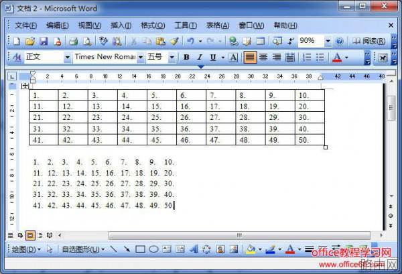Viewport: 402px width, 274px height.
Task: Open the 视图(V) menu
Action: click(90, 25)
